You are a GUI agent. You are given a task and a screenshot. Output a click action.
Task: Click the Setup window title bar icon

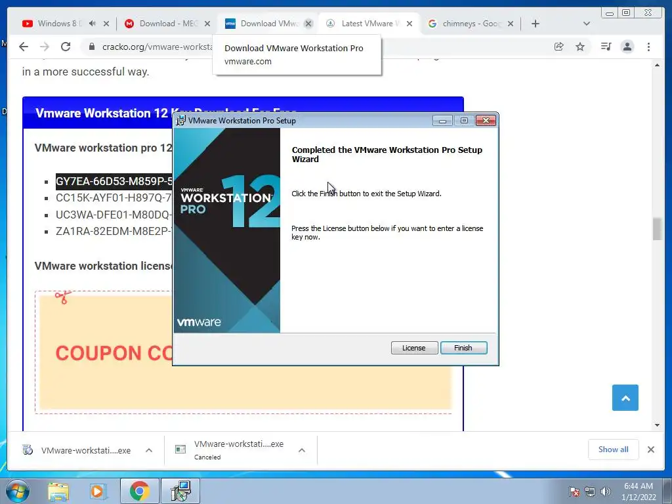(181, 121)
